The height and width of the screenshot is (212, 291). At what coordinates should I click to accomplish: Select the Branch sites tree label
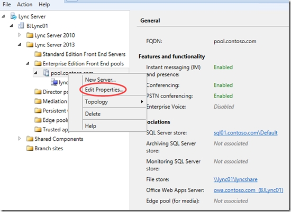coord(49,148)
